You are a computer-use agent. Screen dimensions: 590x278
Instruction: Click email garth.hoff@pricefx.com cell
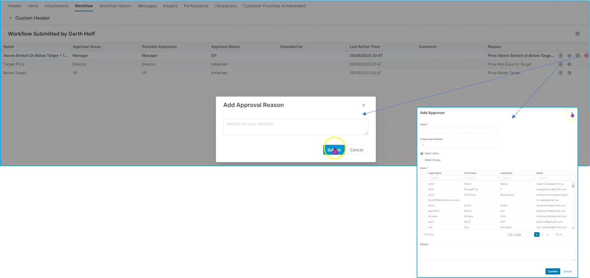pos(549,222)
